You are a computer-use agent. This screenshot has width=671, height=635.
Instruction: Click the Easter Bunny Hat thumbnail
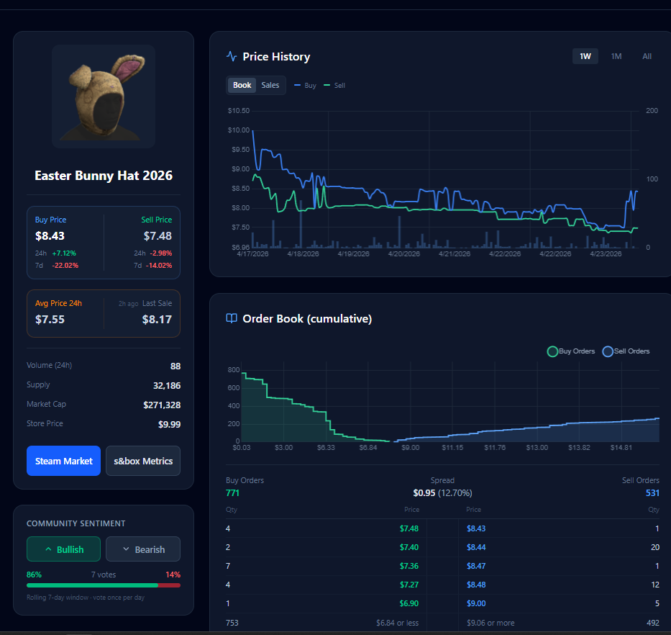pyautogui.click(x=103, y=96)
